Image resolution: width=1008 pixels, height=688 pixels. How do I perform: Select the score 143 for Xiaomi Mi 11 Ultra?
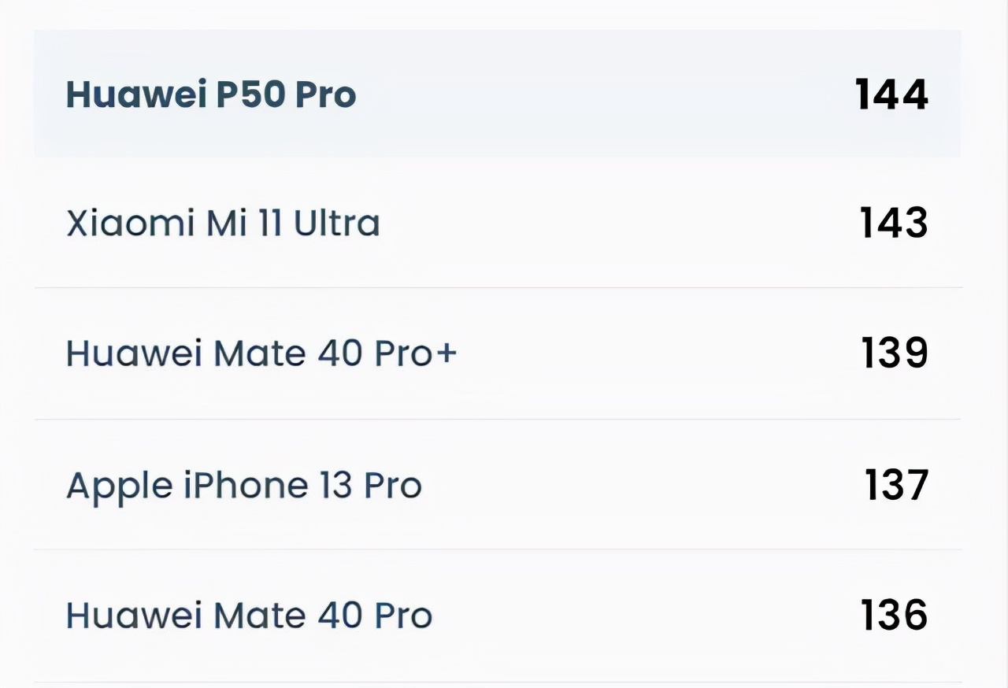894,224
